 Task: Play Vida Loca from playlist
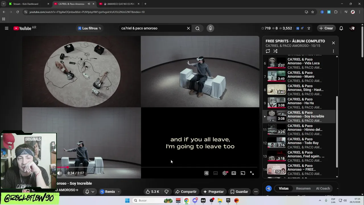tap(299, 63)
